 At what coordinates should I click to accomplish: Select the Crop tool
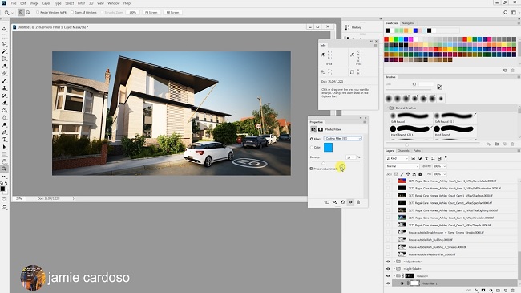coord(4,59)
